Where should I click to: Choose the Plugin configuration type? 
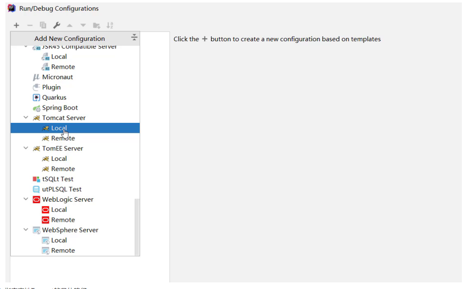(x=75, y=87)
